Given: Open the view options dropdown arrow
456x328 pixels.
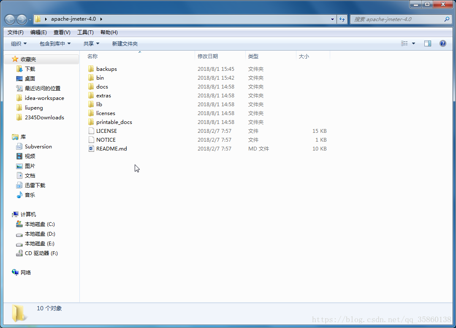Looking at the screenshot, I should pyautogui.click(x=413, y=43).
